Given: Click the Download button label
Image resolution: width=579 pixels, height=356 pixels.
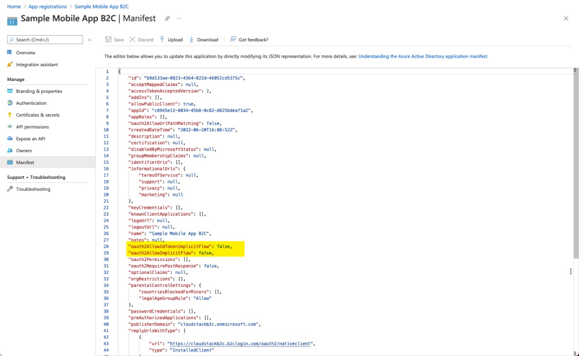Looking at the screenshot, I should click(208, 40).
